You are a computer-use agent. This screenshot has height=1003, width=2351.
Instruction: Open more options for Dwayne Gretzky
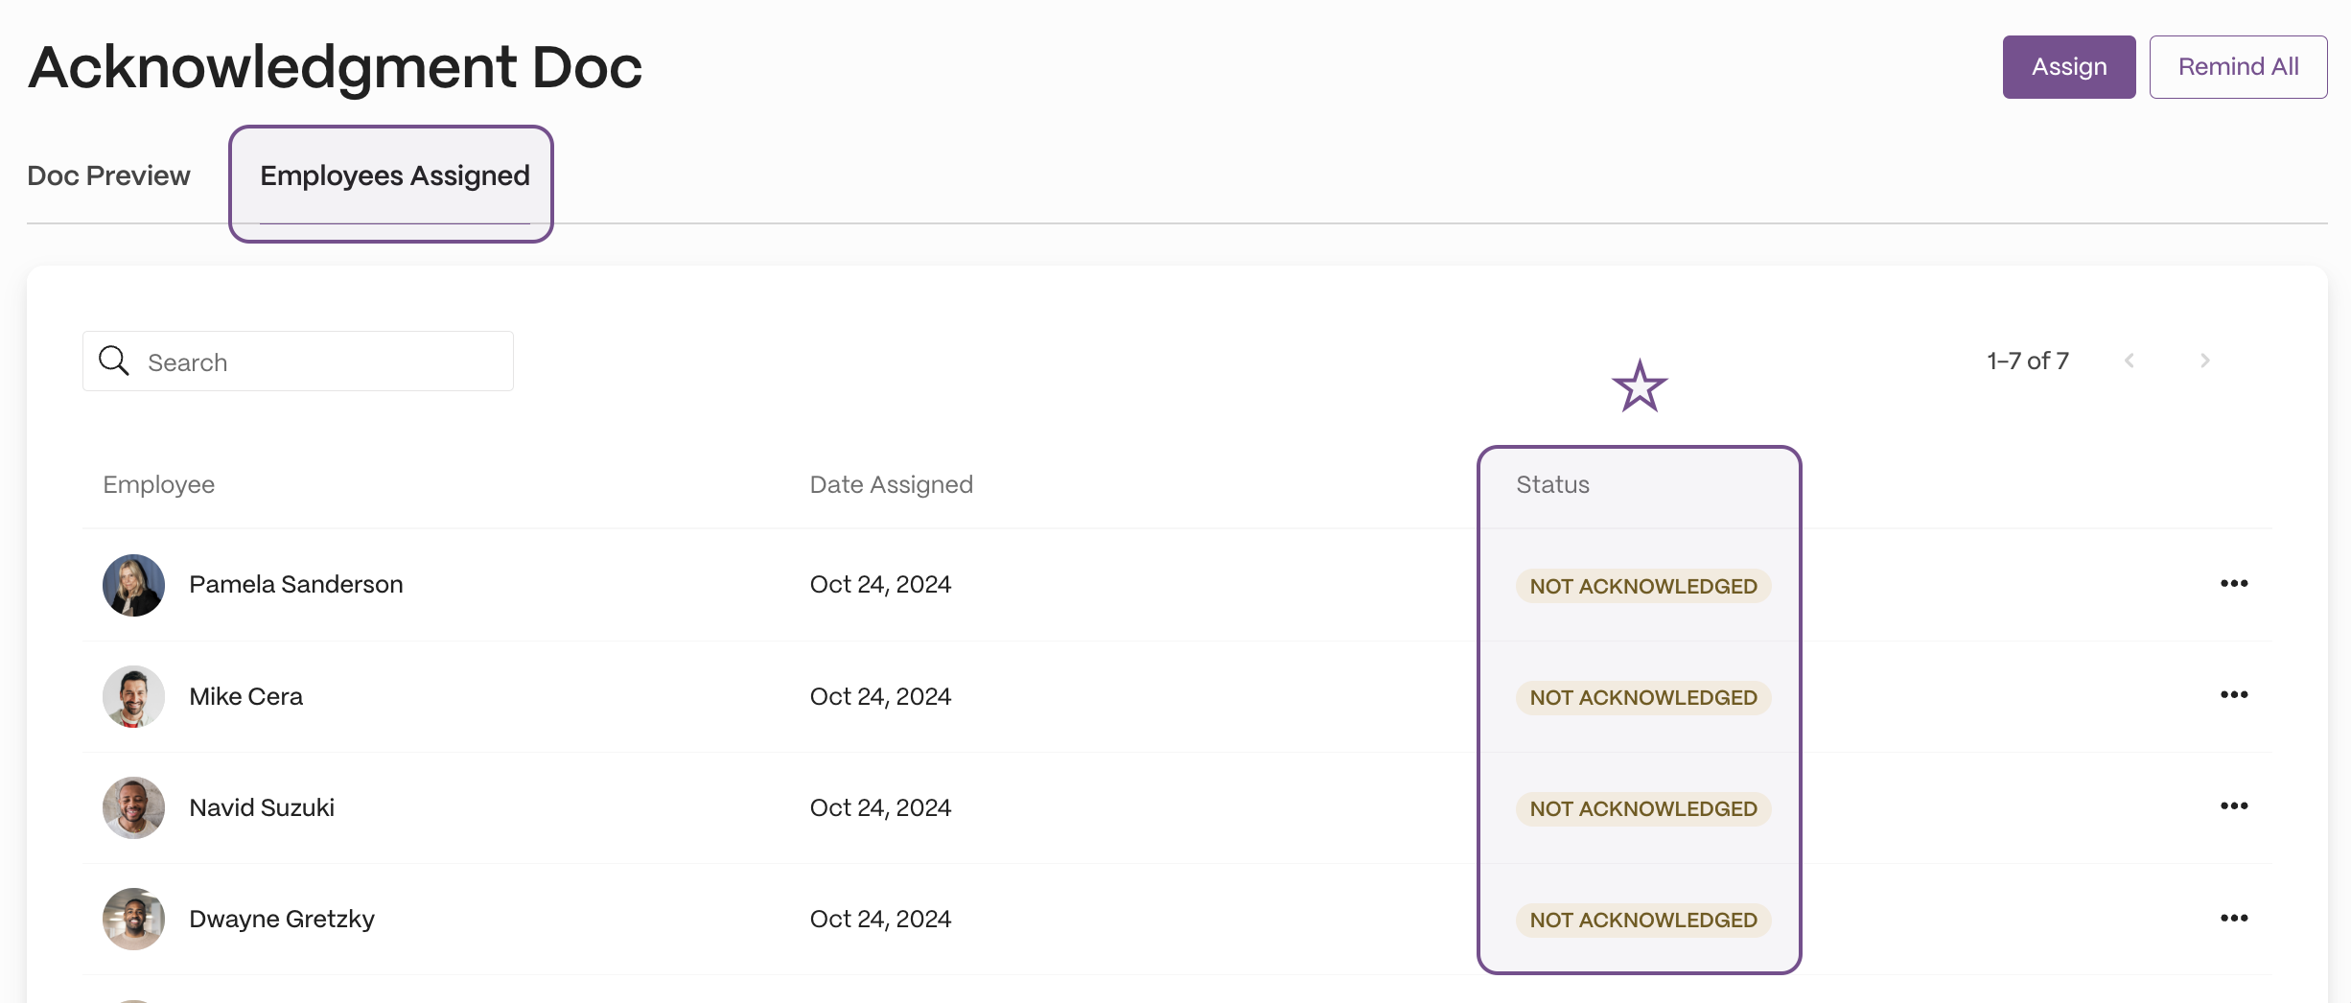(x=2234, y=919)
